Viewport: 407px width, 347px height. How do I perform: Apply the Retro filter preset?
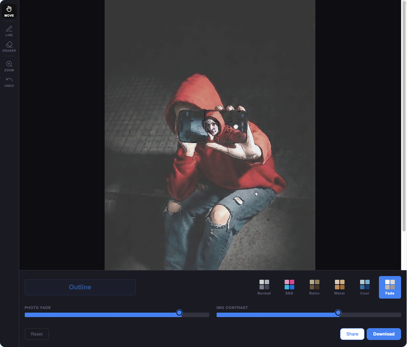point(314,287)
